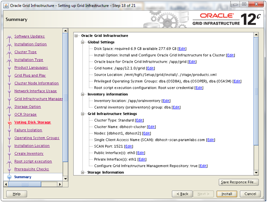The image size is (267, 202).
Task: Edit Private Interface eth1
Action: click(x=142, y=159)
